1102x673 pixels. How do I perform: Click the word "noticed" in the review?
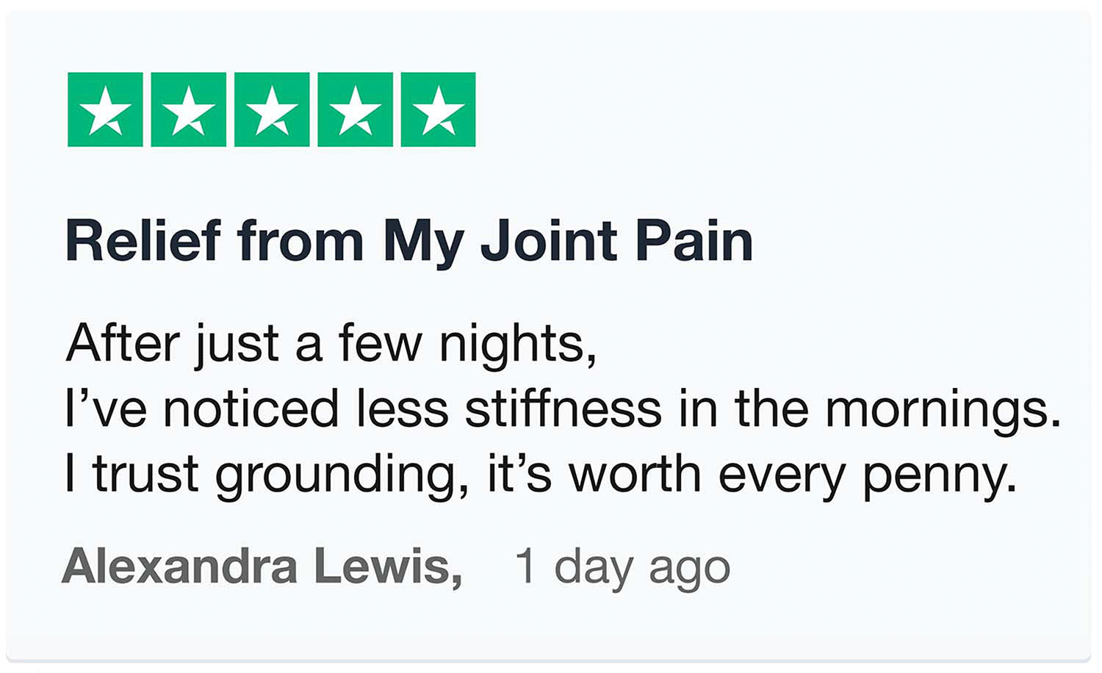[x=251, y=409]
